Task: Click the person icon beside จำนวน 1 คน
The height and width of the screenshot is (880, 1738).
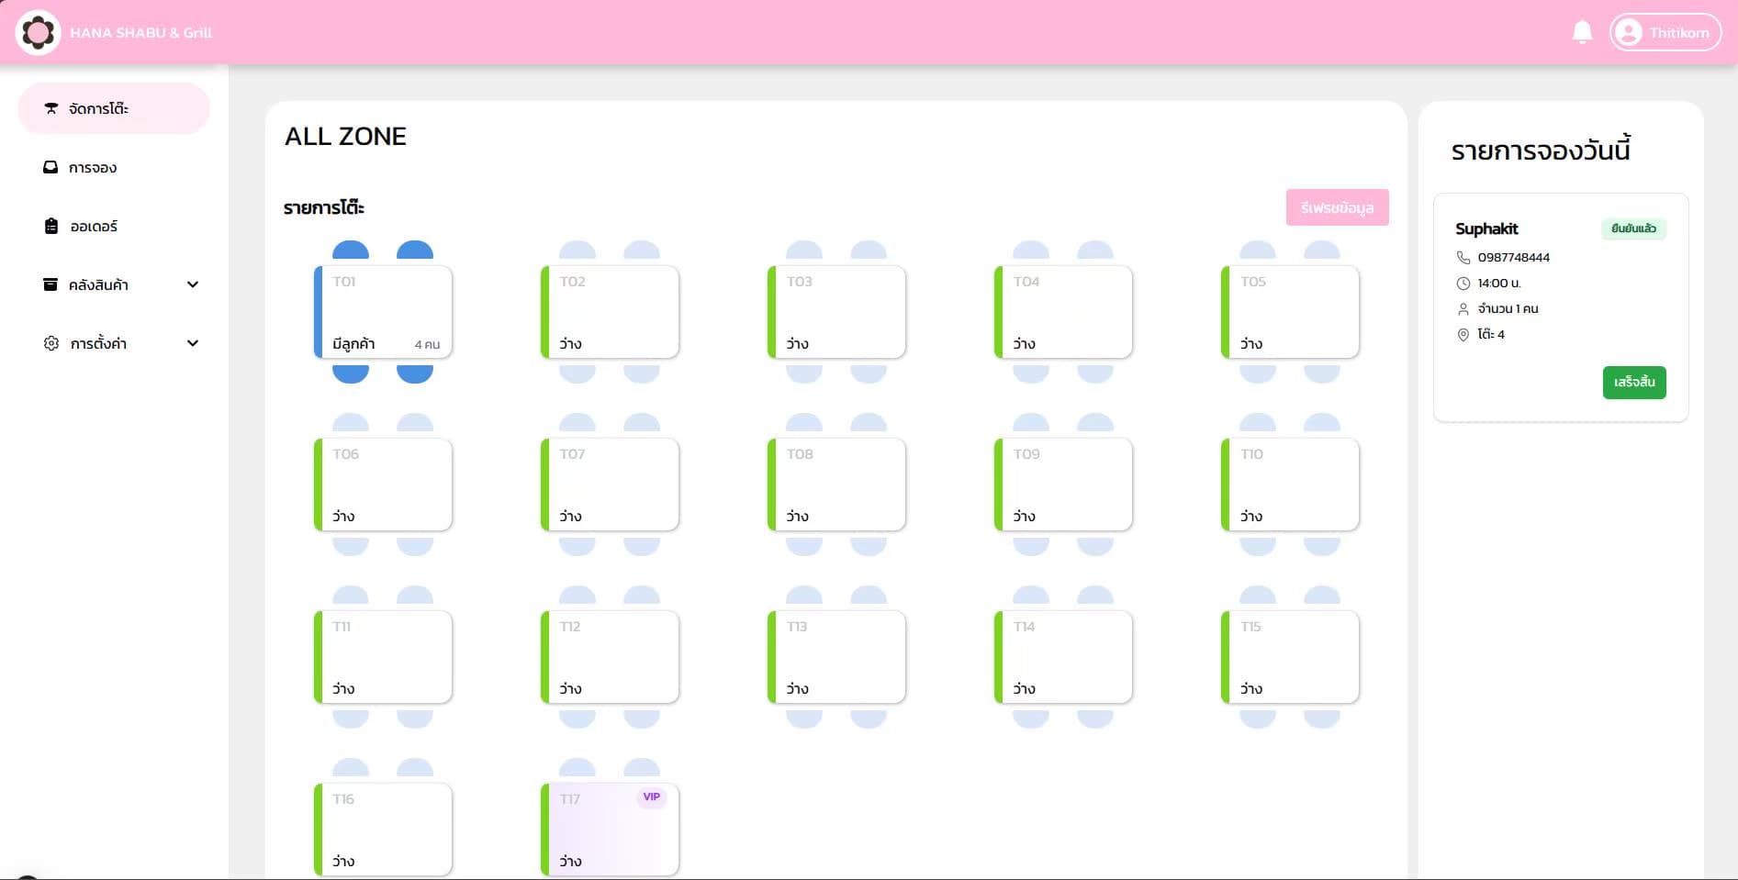Action: [1463, 308]
